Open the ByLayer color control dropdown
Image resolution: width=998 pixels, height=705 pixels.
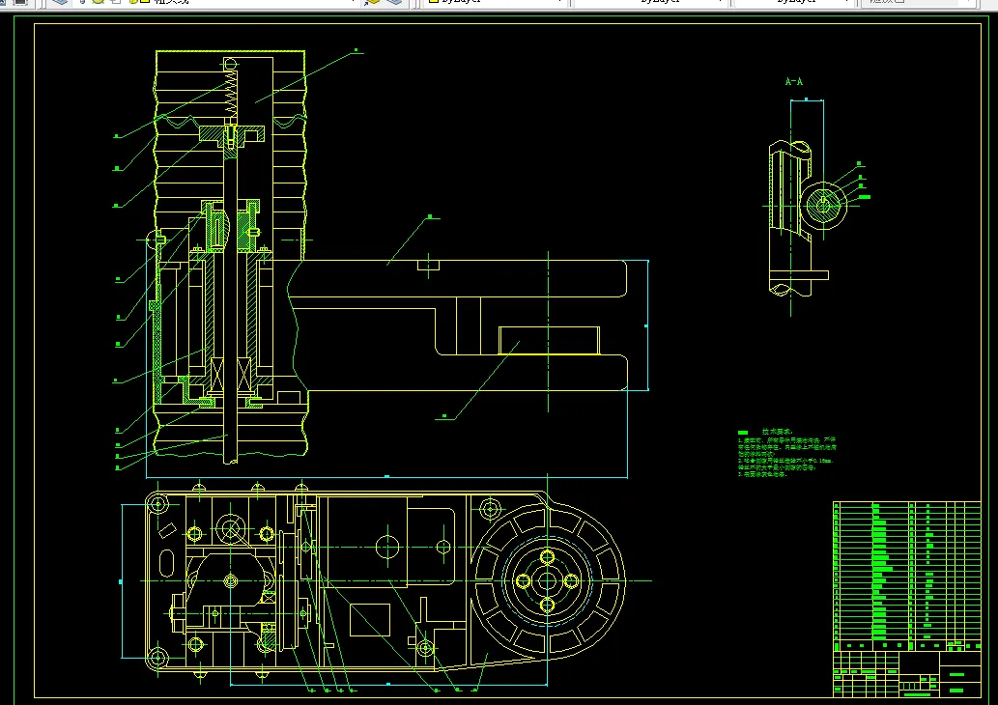[x=496, y=3]
